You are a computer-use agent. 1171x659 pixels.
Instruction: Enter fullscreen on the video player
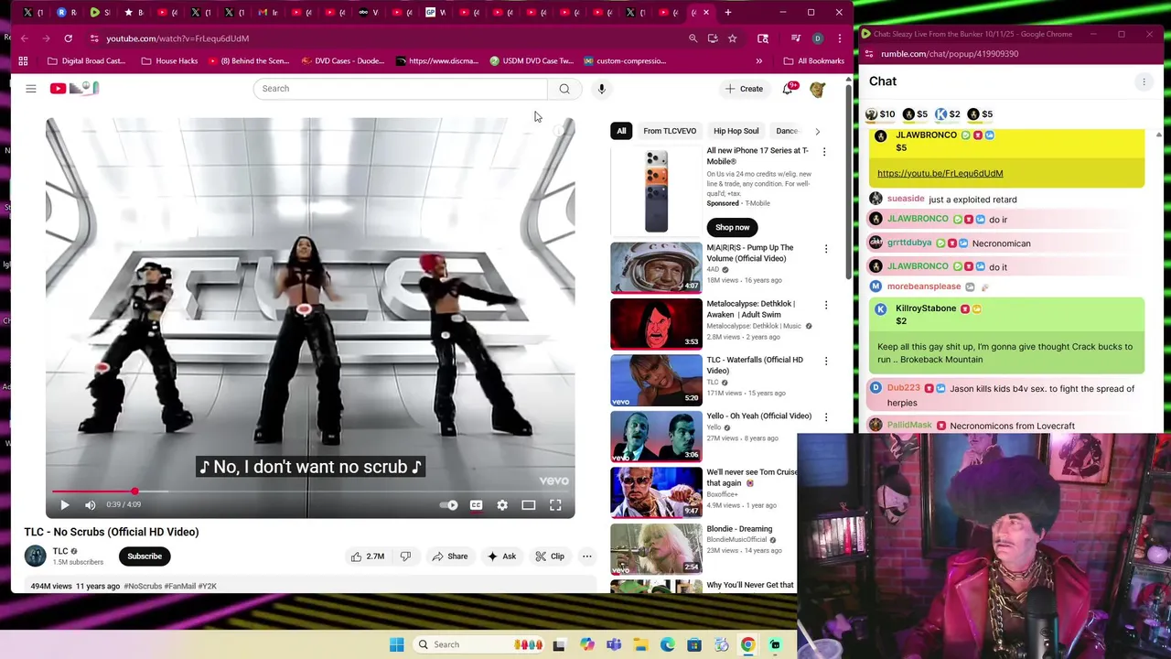[555, 505]
